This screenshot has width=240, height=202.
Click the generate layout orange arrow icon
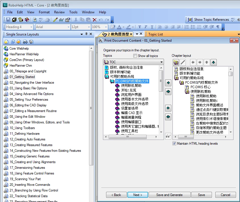pos(19,42)
